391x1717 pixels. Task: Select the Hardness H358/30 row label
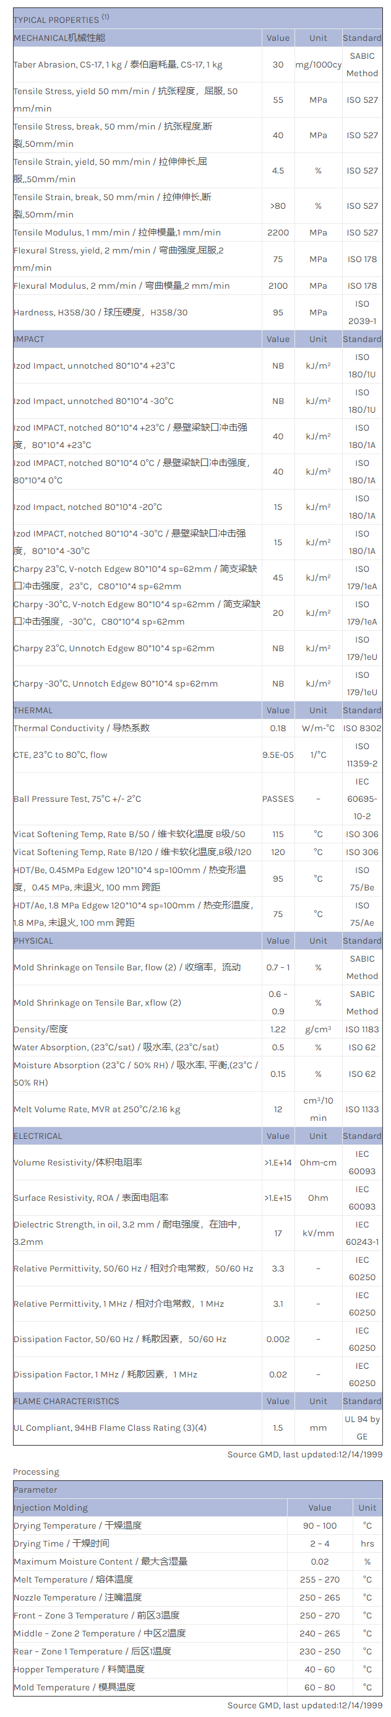[100, 313]
